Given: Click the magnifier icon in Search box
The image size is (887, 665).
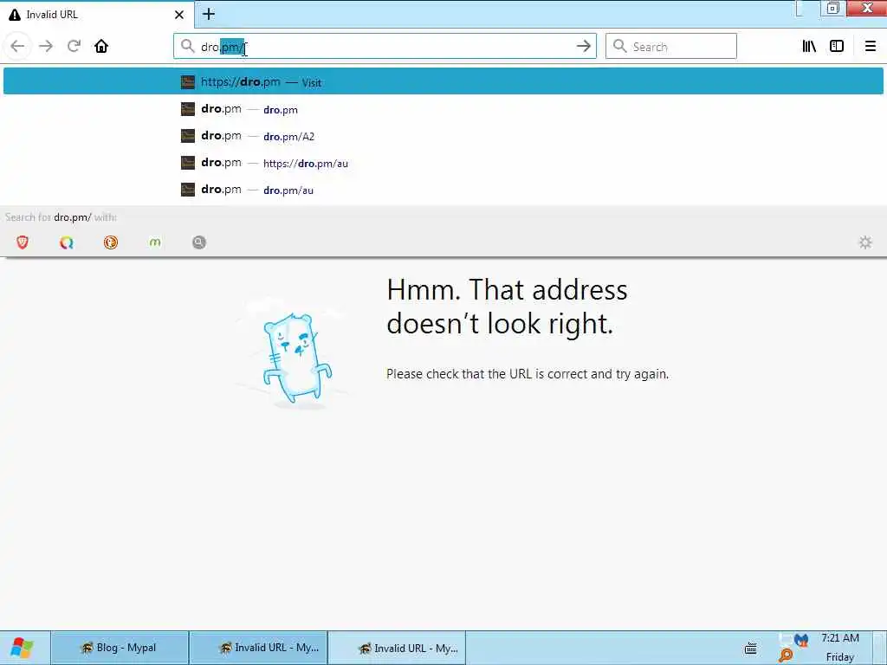Looking at the screenshot, I should click(620, 46).
